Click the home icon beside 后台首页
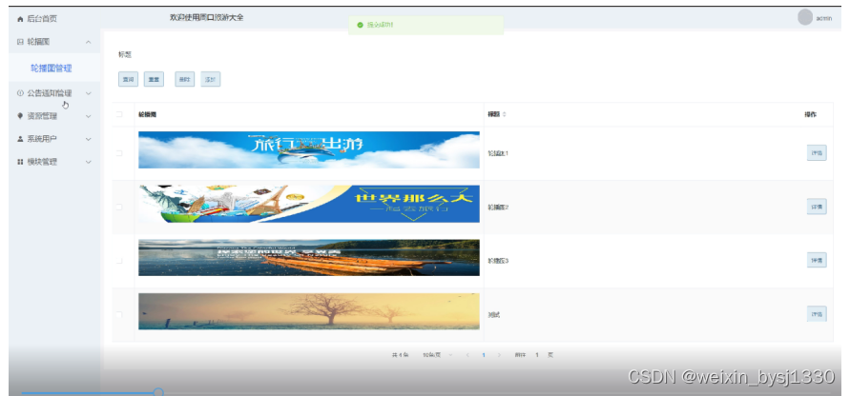 coord(21,19)
